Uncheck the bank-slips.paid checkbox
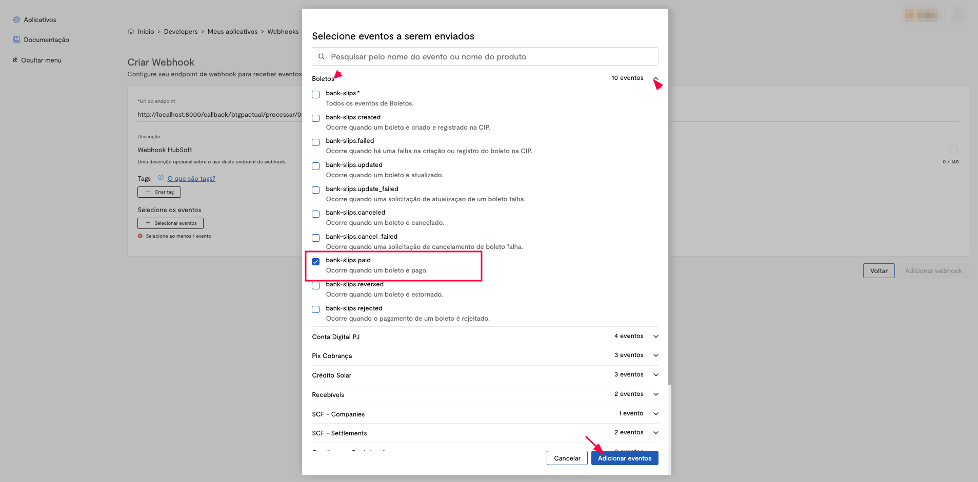The height and width of the screenshot is (482, 978). (316, 261)
